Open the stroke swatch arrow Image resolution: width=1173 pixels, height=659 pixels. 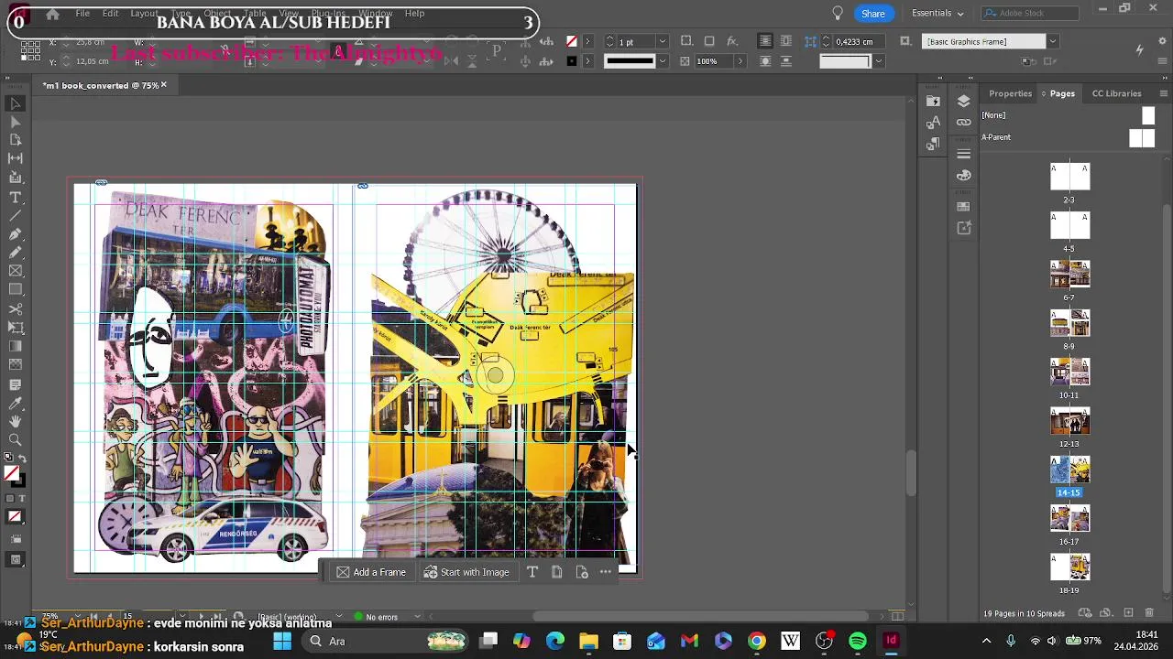click(x=587, y=61)
